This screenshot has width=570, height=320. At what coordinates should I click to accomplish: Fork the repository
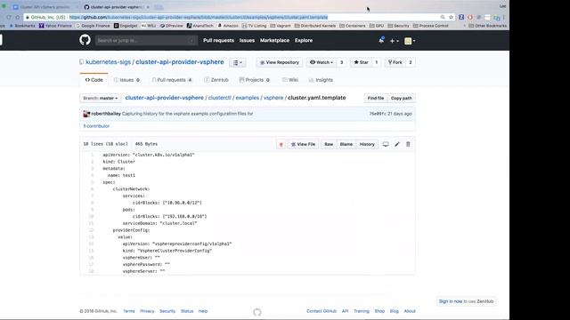click(x=395, y=62)
